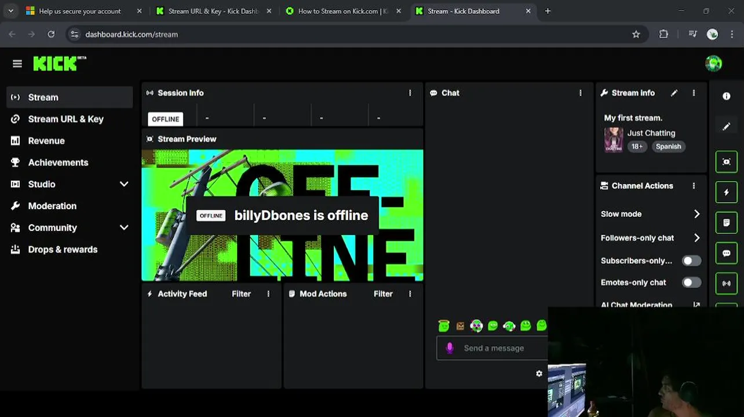Toggle Emotes-only chat switch

point(691,283)
